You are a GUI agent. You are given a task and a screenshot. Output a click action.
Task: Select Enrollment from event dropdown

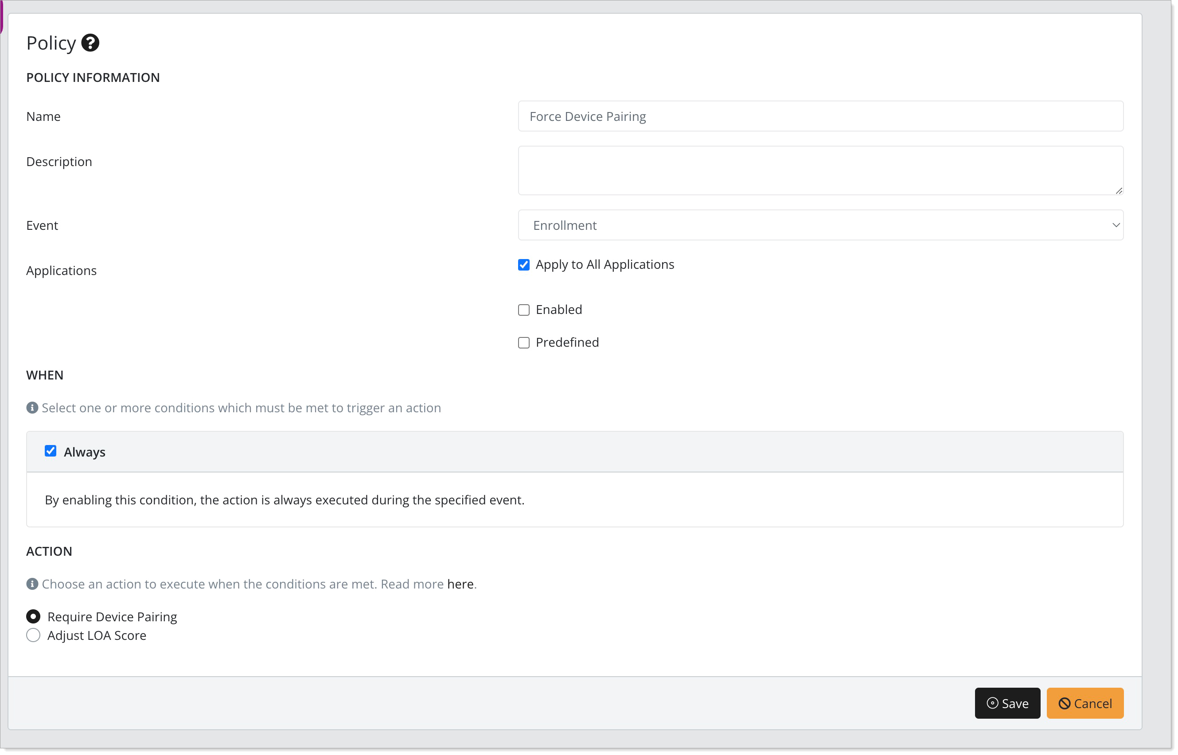pos(821,225)
